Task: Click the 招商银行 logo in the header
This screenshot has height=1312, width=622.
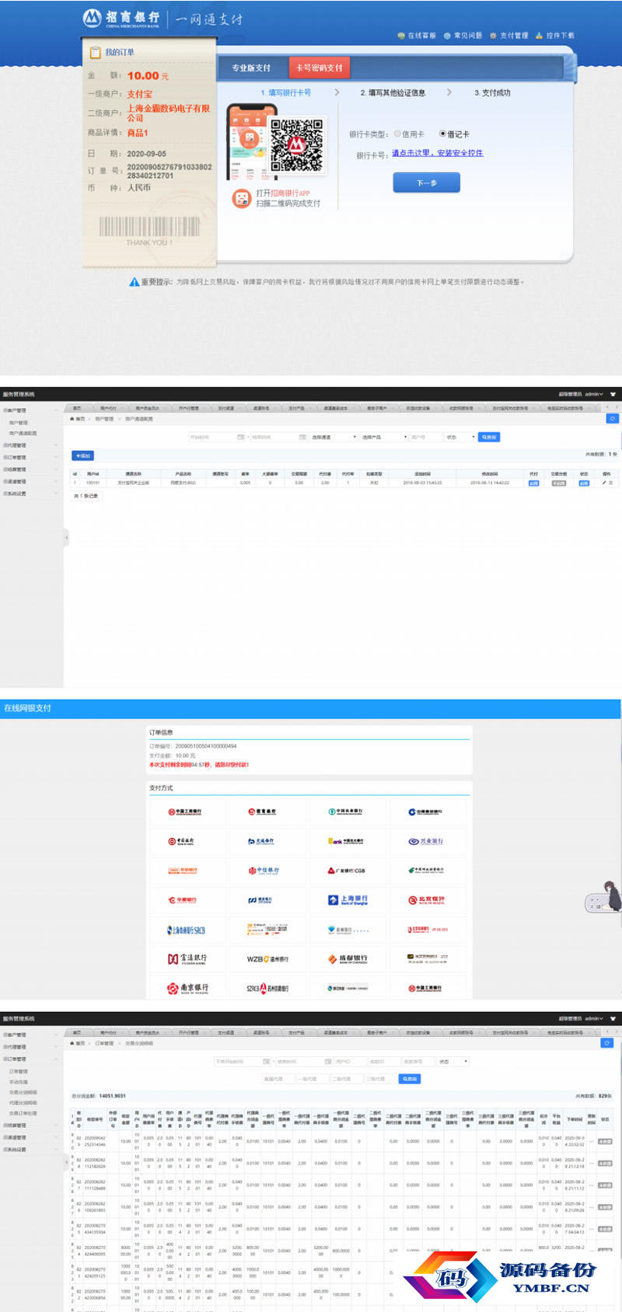Action: tap(121, 18)
